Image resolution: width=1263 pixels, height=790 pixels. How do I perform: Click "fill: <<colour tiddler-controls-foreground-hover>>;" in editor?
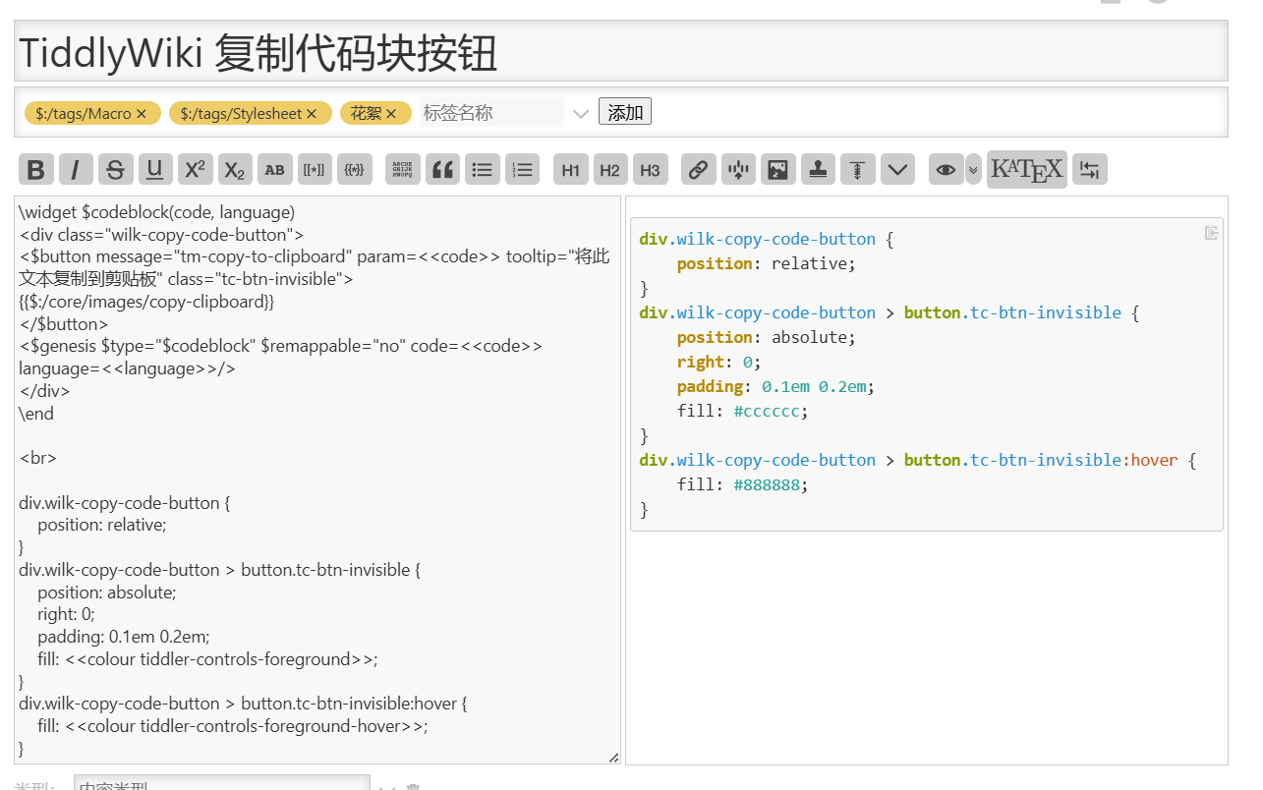[x=233, y=726]
